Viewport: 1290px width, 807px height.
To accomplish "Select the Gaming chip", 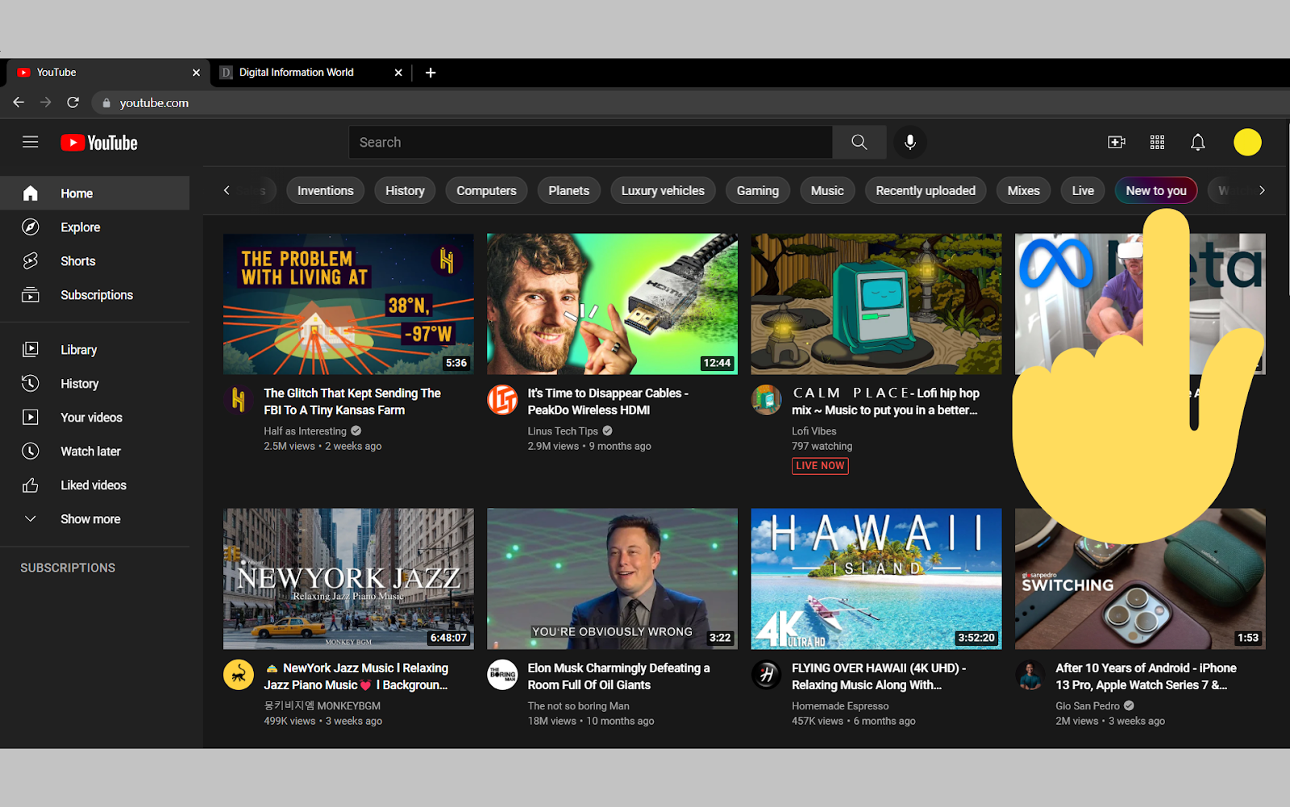I will [758, 191].
